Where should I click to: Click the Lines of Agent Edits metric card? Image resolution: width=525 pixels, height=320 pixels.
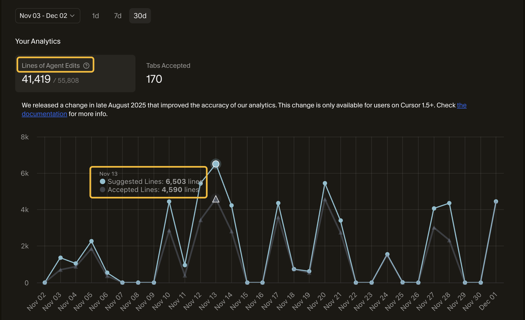[75, 73]
